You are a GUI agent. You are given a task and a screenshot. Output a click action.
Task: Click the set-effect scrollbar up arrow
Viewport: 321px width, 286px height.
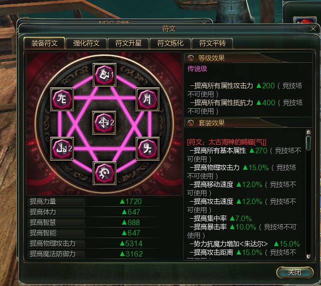308,132
